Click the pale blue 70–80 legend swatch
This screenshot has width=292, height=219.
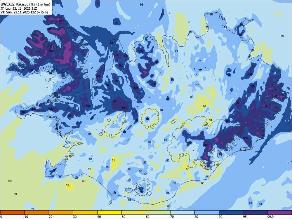coord(182,213)
